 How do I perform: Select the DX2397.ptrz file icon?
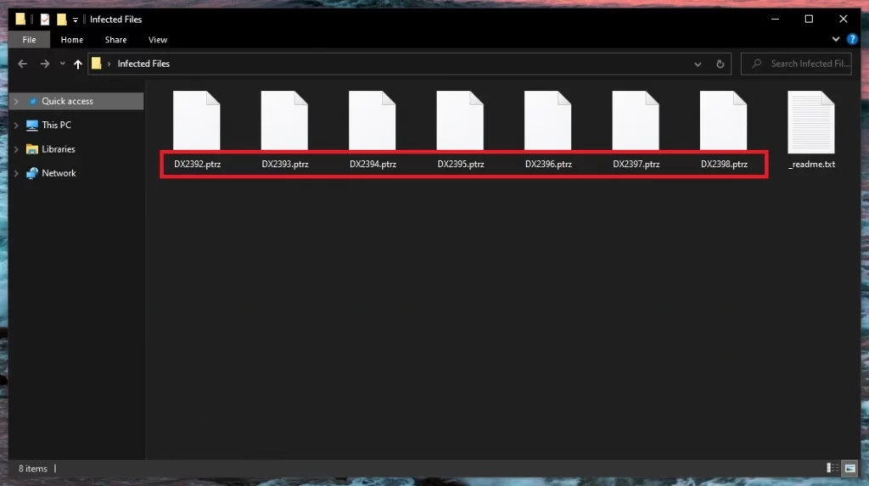point(636,120)
